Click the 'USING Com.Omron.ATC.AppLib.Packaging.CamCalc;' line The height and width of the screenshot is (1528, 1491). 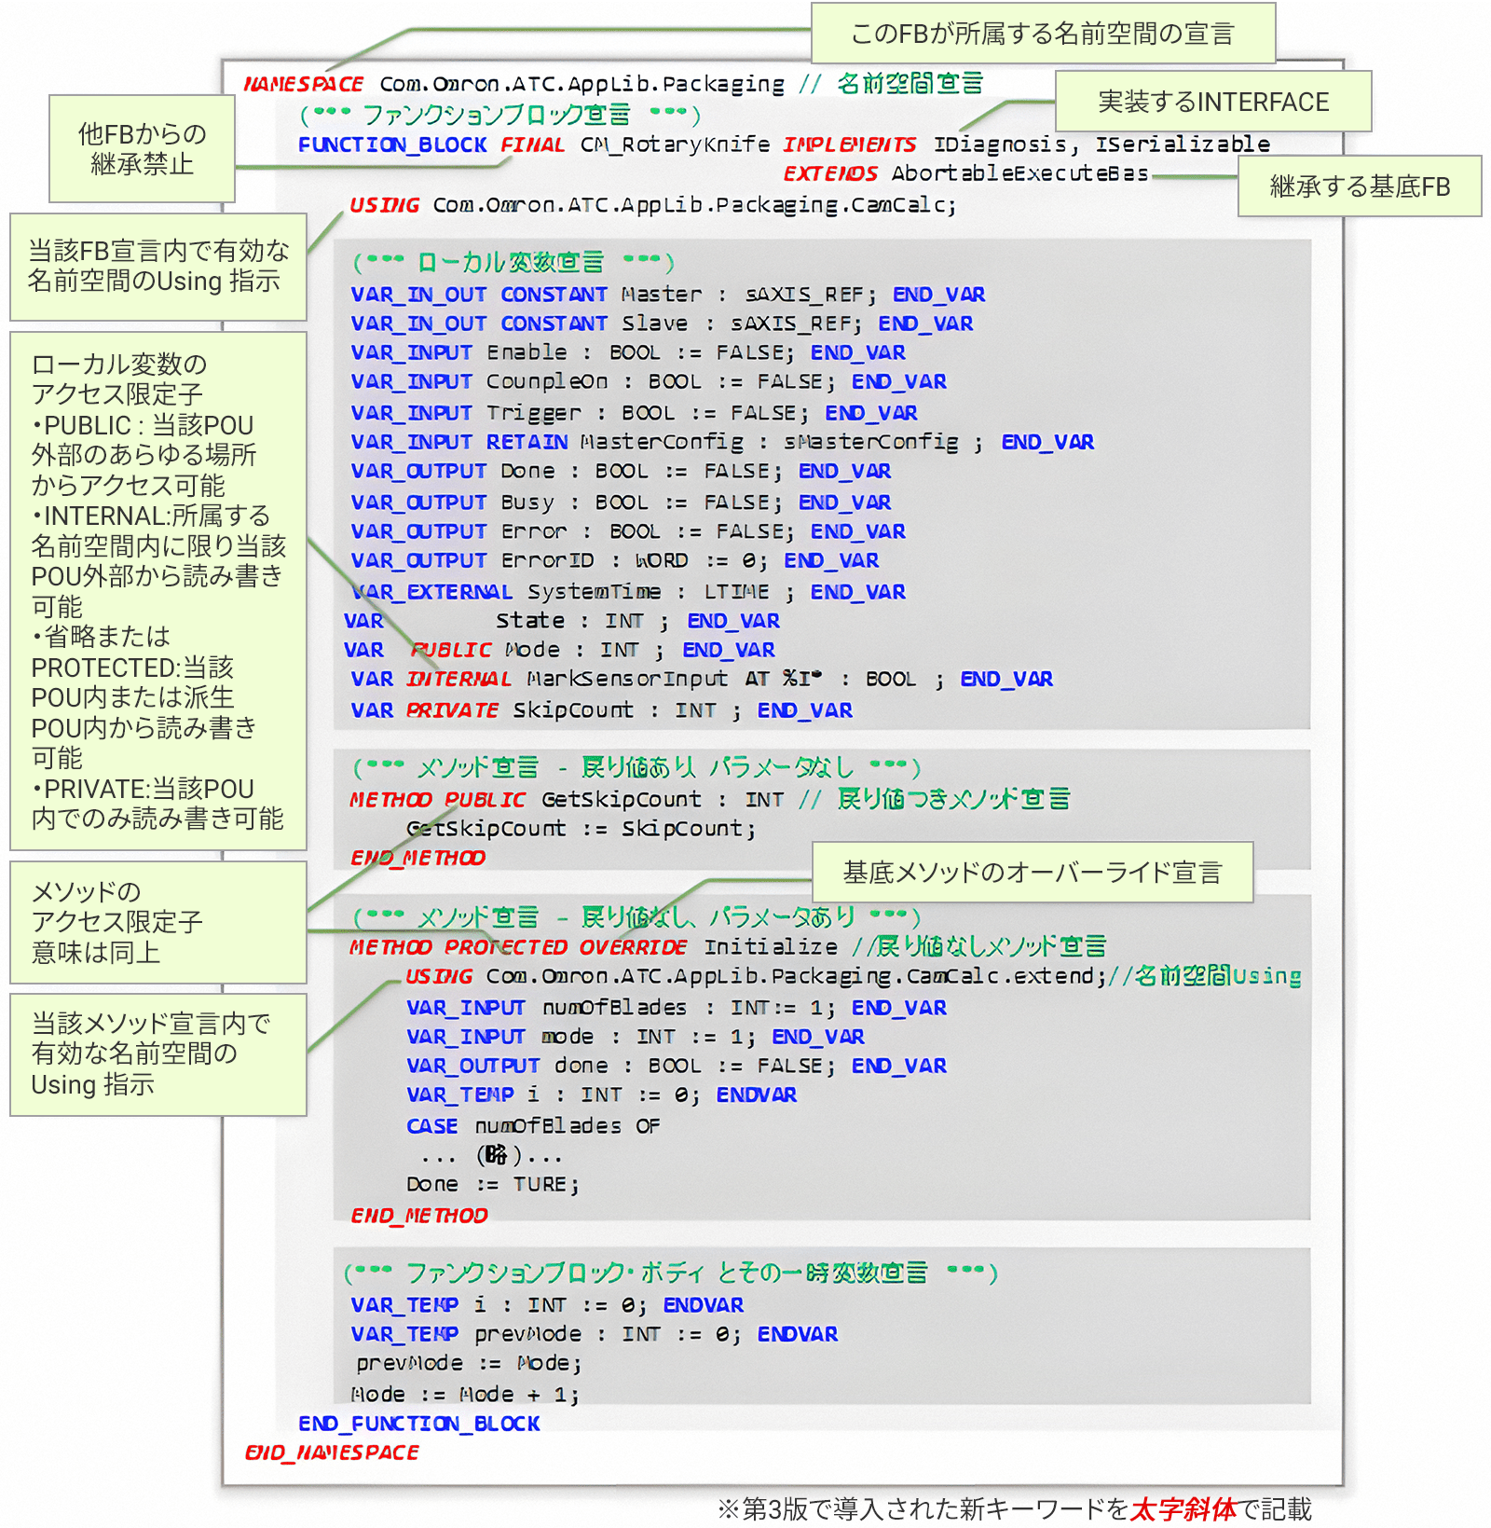(653, 204)
